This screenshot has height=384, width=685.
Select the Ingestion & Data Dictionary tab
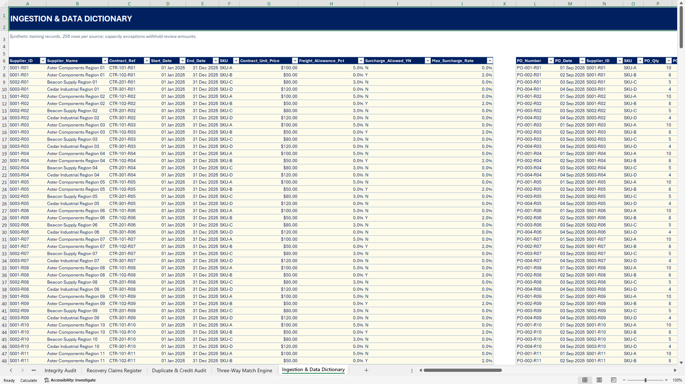point(313,370)
